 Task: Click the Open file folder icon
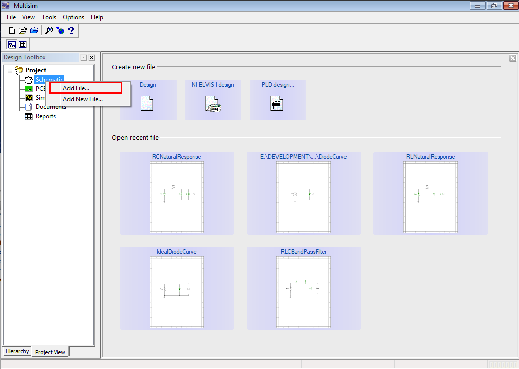[x=22, y=31]
